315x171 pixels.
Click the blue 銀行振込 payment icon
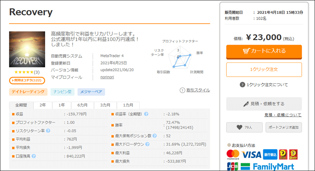pos(270,154)
